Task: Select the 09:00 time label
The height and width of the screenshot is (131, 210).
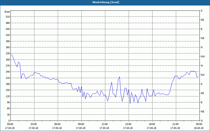Action: 81,124
